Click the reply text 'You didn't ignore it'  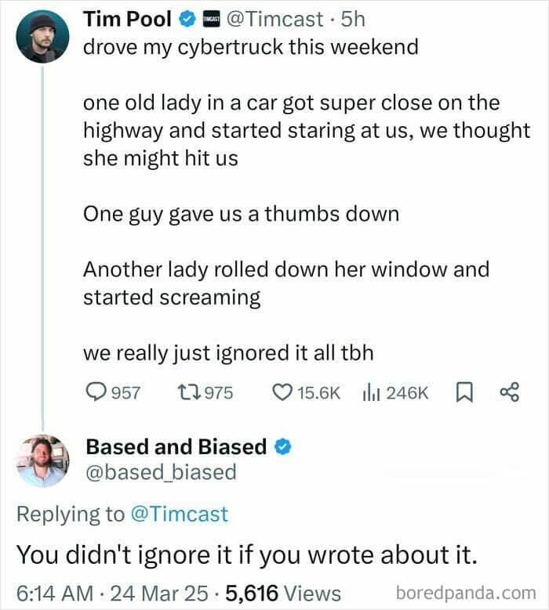pyautogui.click(x=249, y=554)
